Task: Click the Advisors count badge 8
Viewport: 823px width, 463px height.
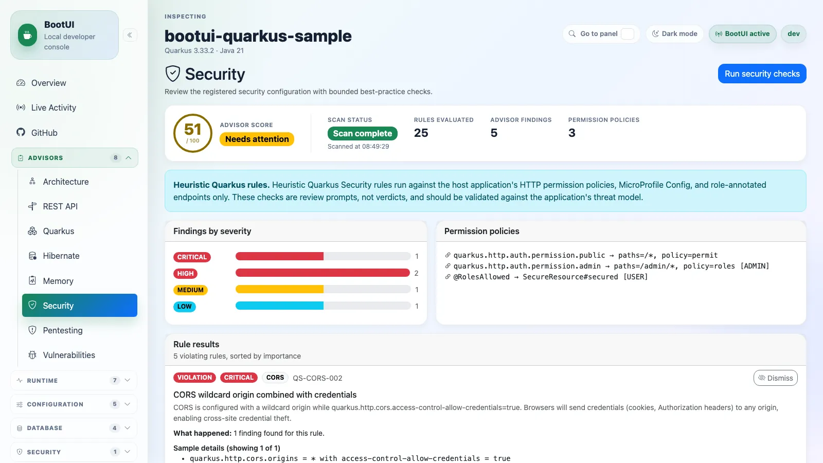Action: click(x=116, y=158)
